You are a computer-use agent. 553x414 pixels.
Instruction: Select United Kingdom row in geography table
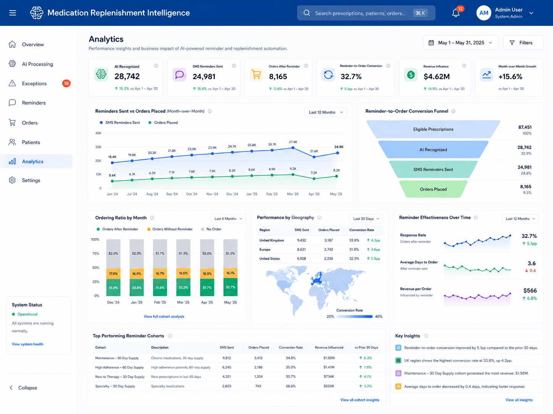[x=319, y=241]
